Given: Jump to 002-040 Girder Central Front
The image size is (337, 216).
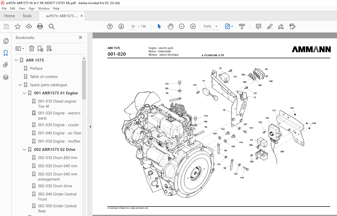Looking at the screenshot, I should (x=57, y=197).
